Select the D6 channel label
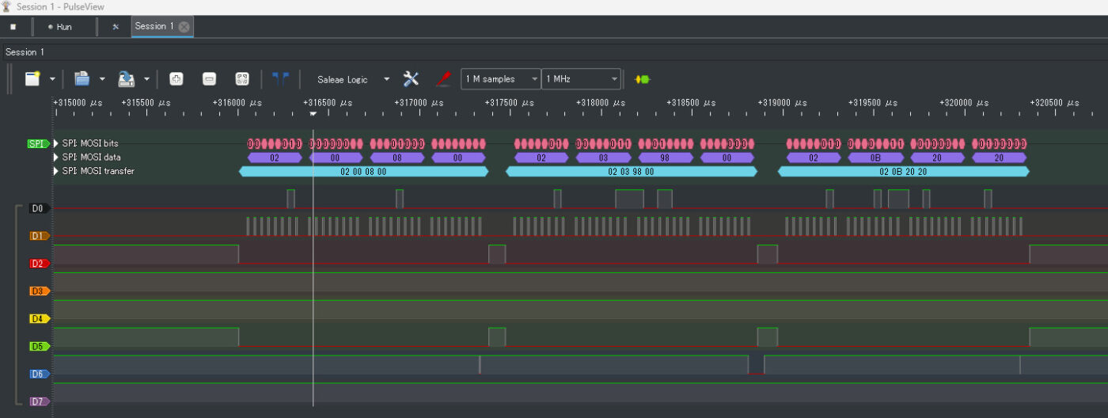This screenshot has height=418, width=1108. click(x=39, y=374)
